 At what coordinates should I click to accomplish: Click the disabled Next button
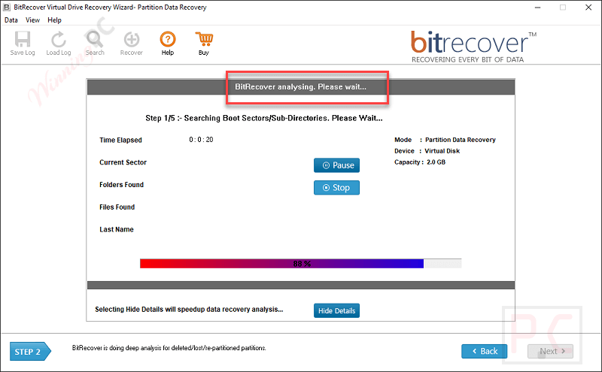(x=550, y=351)
